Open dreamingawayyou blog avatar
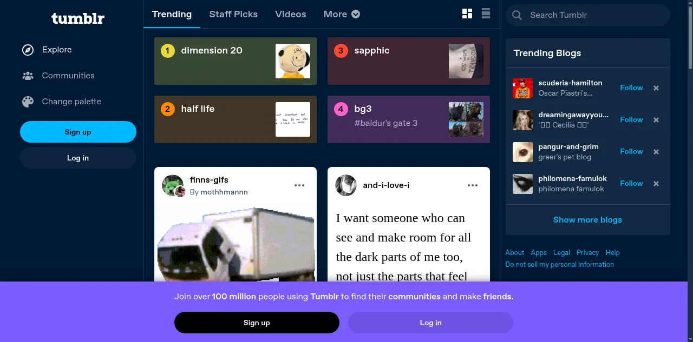 [522, 120]
